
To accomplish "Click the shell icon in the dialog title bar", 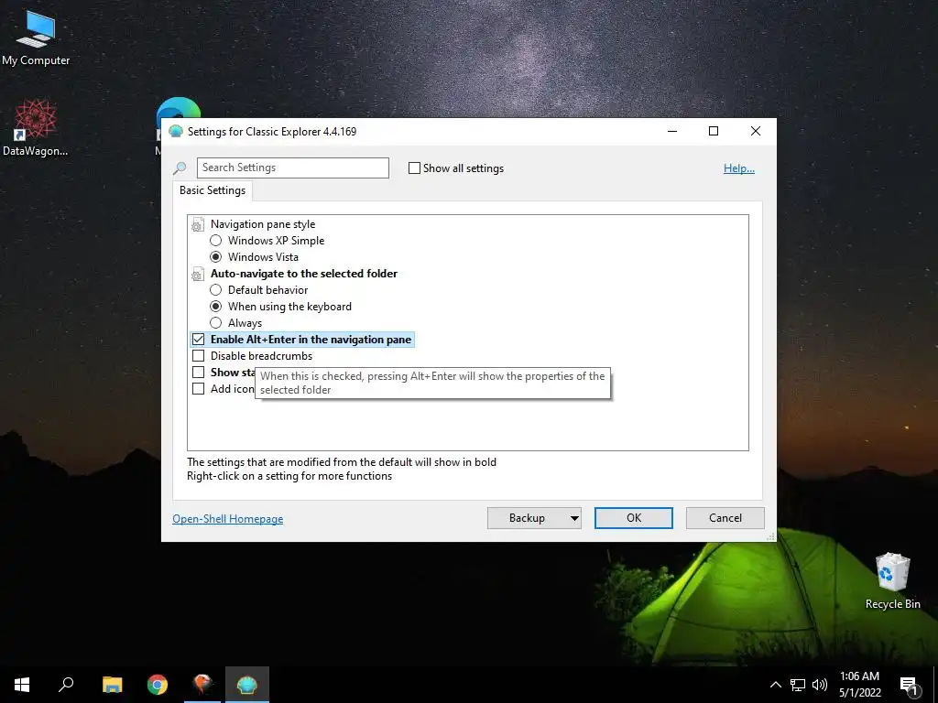I will coord(175,132).
